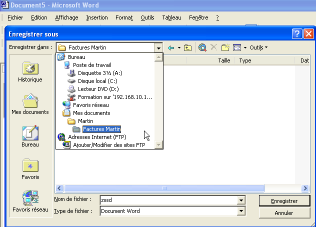Open the Insertion menu
316x227 pixels.
coord(97,17)
